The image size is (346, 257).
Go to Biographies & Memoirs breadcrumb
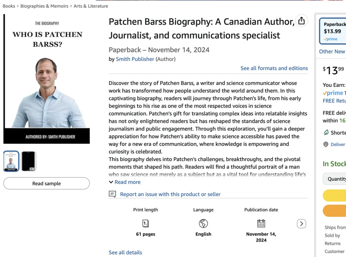click(x=44, y=6)
